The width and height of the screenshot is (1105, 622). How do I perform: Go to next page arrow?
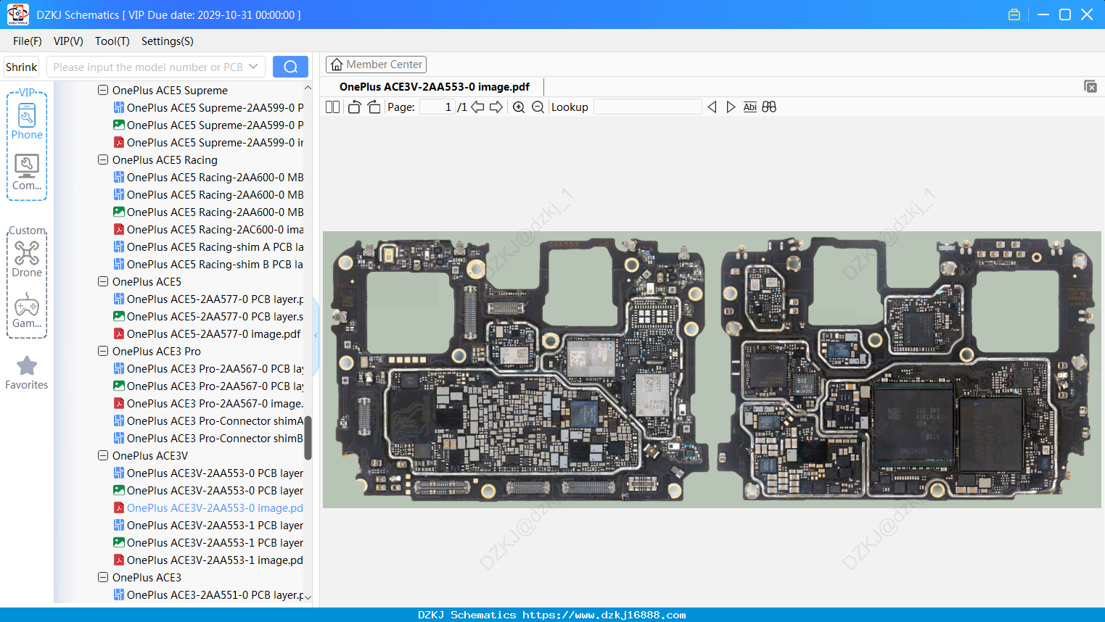coord(496,107)
